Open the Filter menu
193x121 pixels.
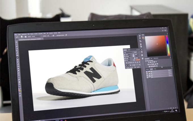[45, 33]
